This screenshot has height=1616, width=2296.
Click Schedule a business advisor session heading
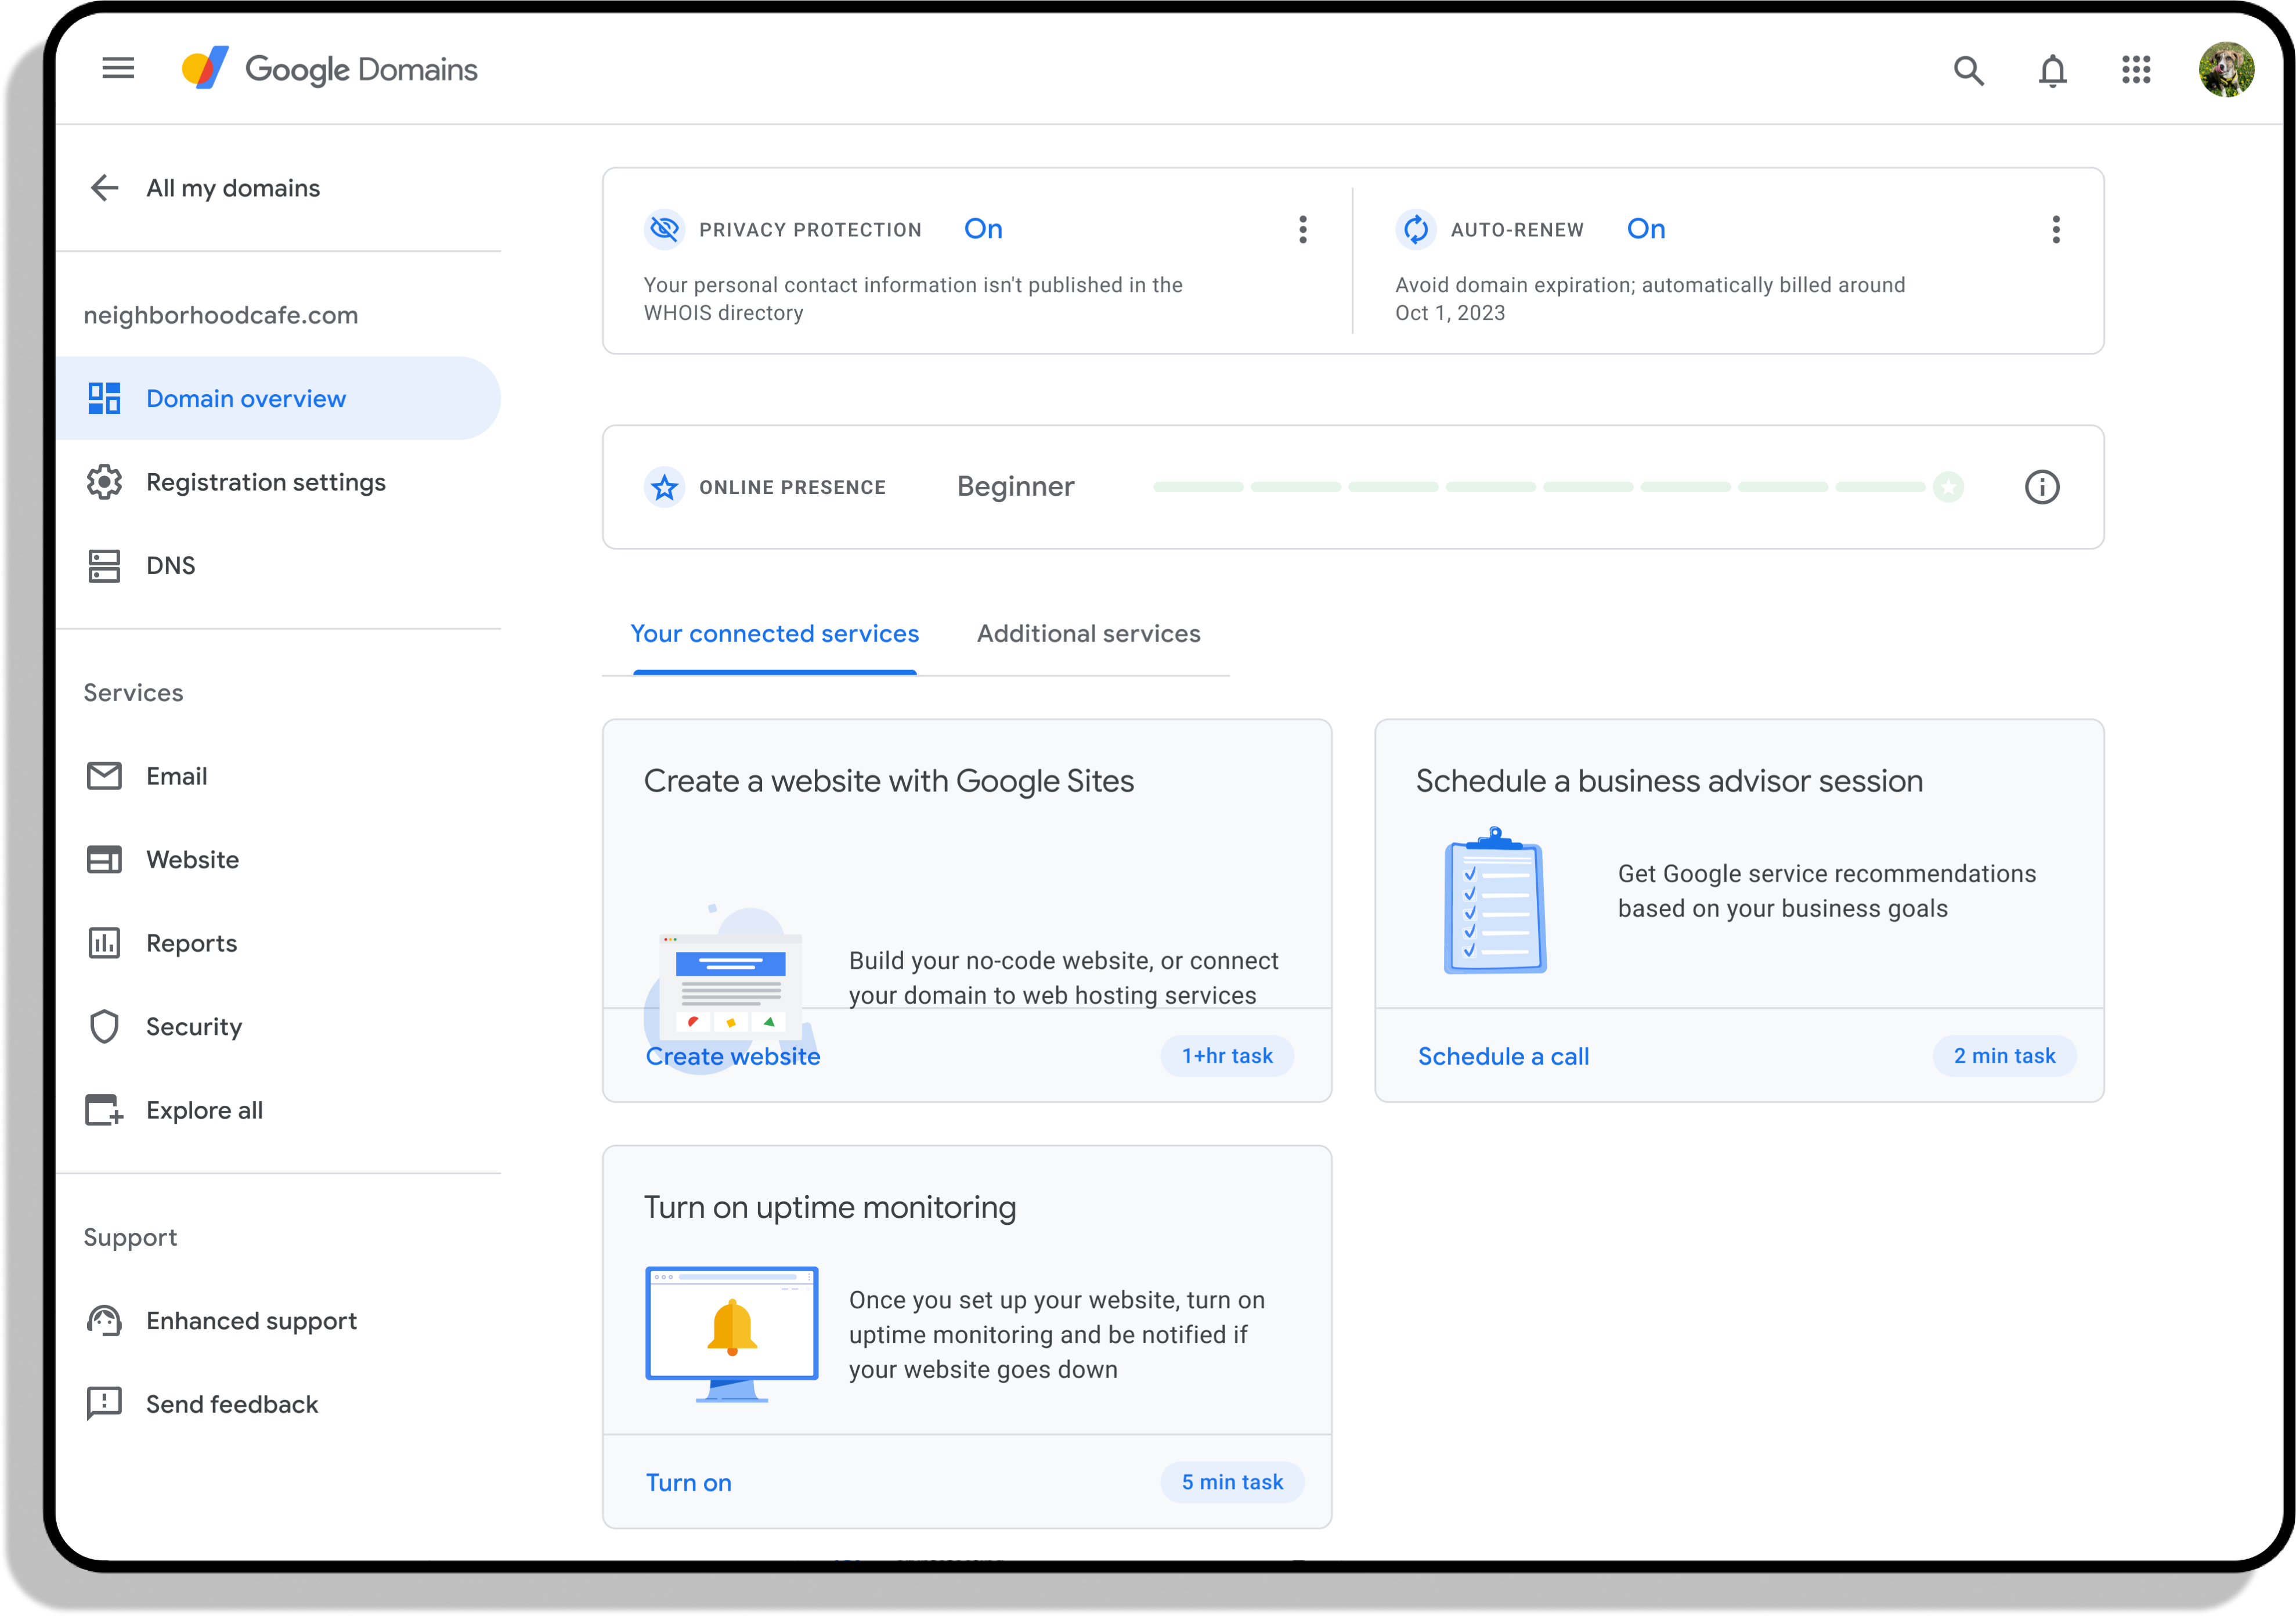[1669, 781]
